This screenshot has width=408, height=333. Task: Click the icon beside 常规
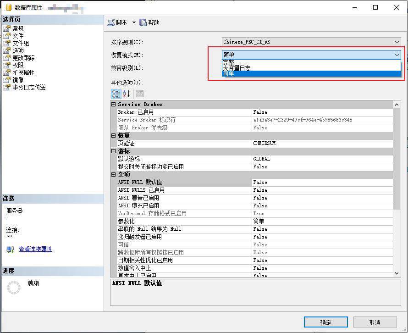[7, 28]
